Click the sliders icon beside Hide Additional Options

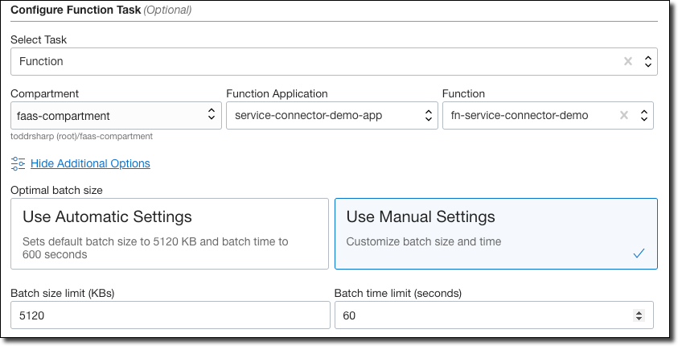(x=18, y=163)
